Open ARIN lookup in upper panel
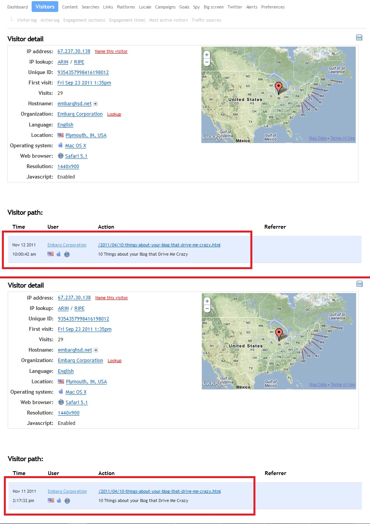The width and height of the screenshot is (370, 524). click(x=63, y=62)
